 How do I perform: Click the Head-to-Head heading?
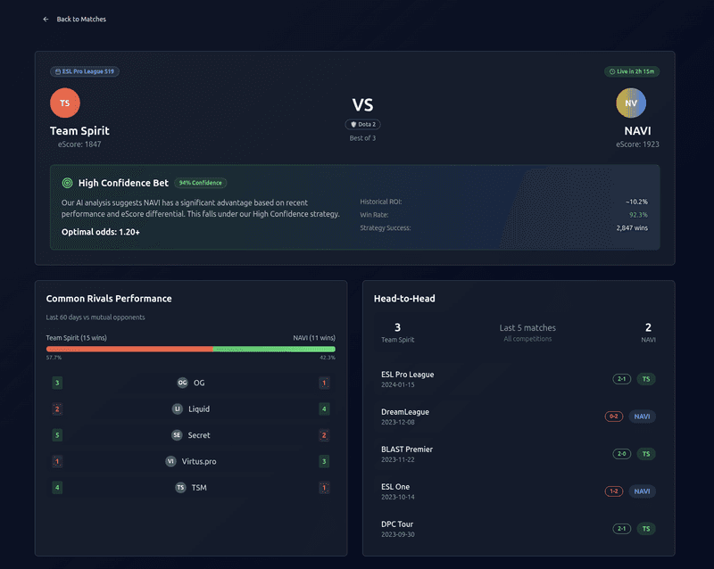click(x=404, y=299)
